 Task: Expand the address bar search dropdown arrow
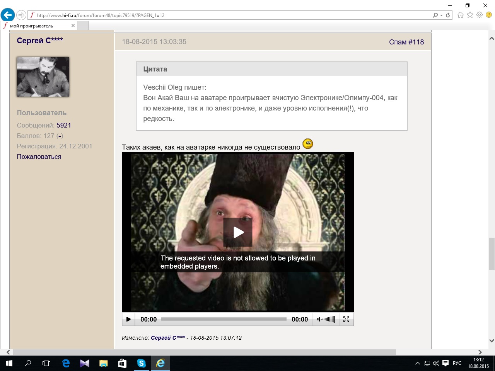coord(441,15)
